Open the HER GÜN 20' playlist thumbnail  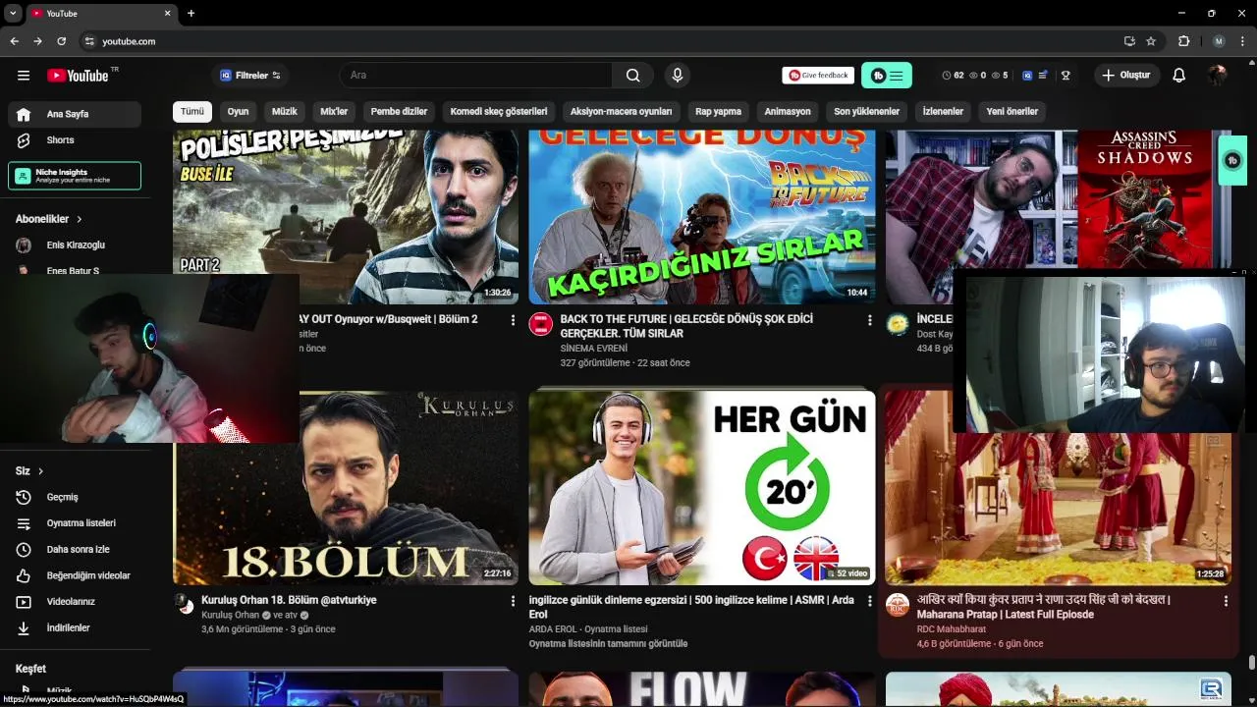[x=702, y=488]
